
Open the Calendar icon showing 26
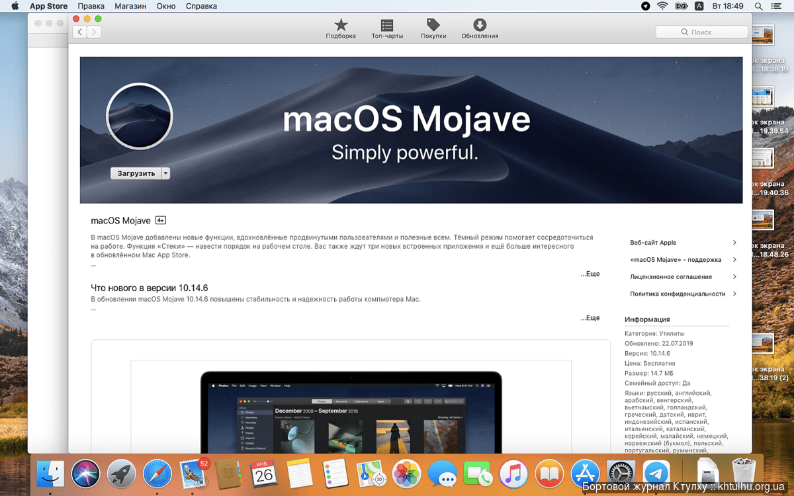point(264,474)
